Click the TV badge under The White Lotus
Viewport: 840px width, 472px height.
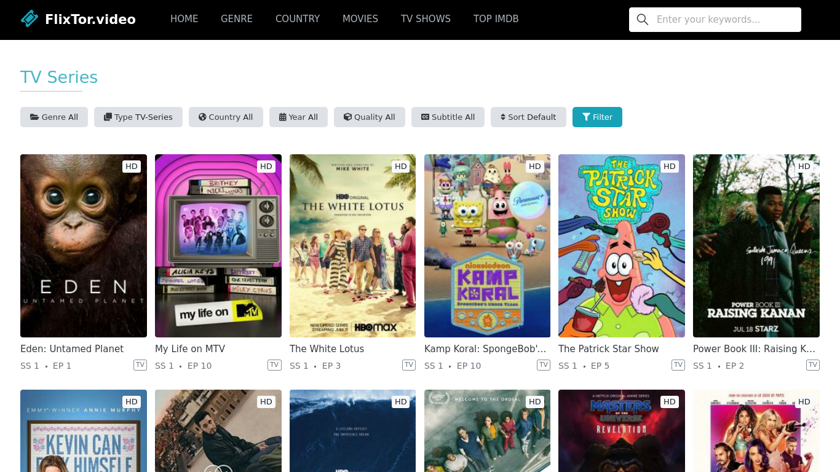pos(409,365)
